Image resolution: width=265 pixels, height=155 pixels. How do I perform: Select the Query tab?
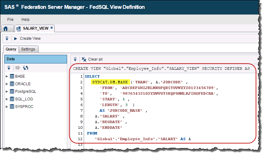click(x=11, y=49)
